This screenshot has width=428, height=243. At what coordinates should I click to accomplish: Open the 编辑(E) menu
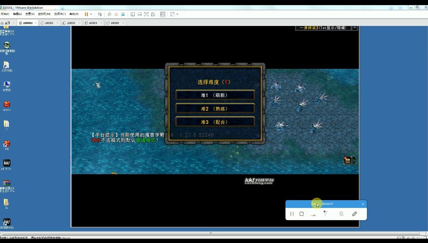[x=17, y=14]
